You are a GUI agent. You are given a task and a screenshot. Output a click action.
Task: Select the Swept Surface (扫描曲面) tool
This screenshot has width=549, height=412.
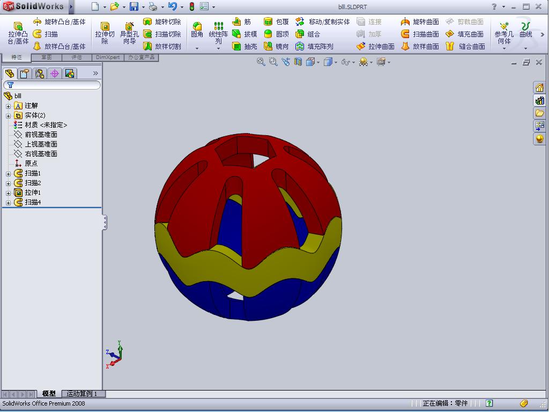coord(420,34)
